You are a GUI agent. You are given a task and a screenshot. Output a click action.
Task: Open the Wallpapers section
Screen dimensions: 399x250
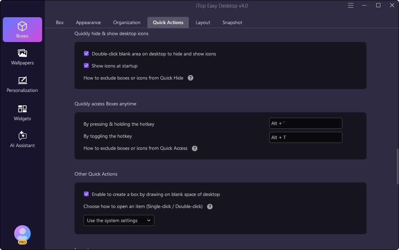[22, 57]
